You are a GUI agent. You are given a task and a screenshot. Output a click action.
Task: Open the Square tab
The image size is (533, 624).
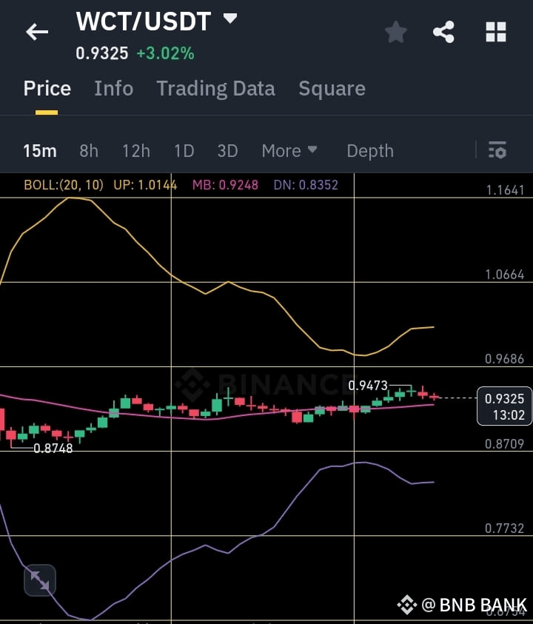pos(332,88)
